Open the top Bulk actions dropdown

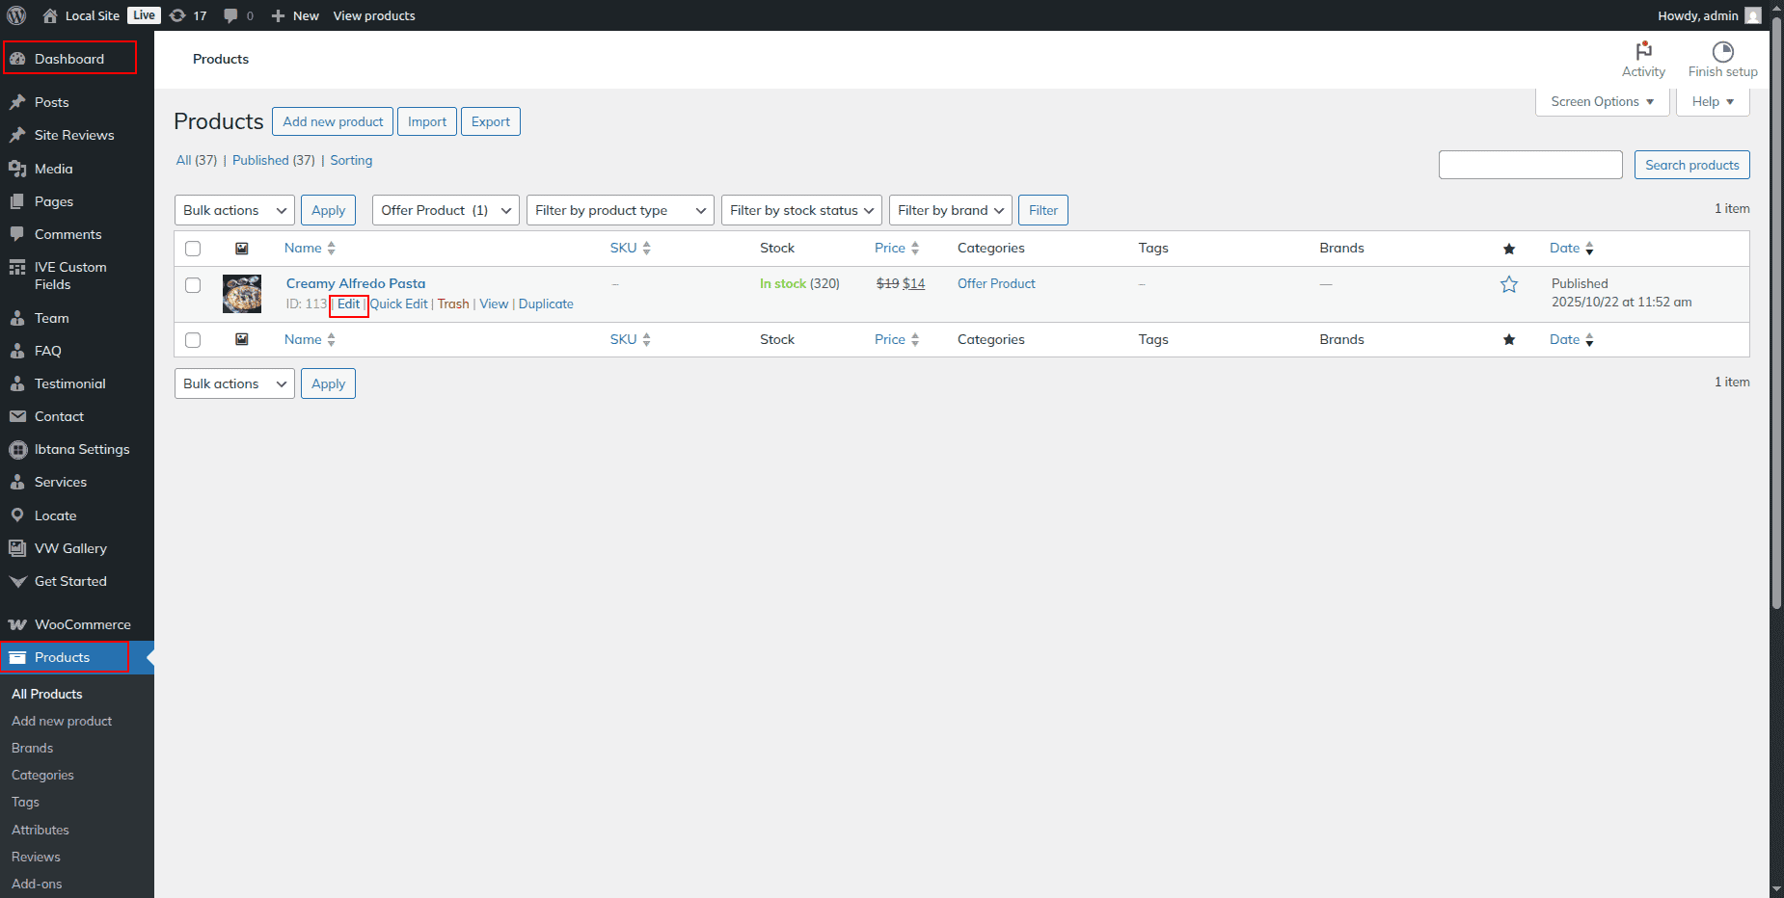234,210
